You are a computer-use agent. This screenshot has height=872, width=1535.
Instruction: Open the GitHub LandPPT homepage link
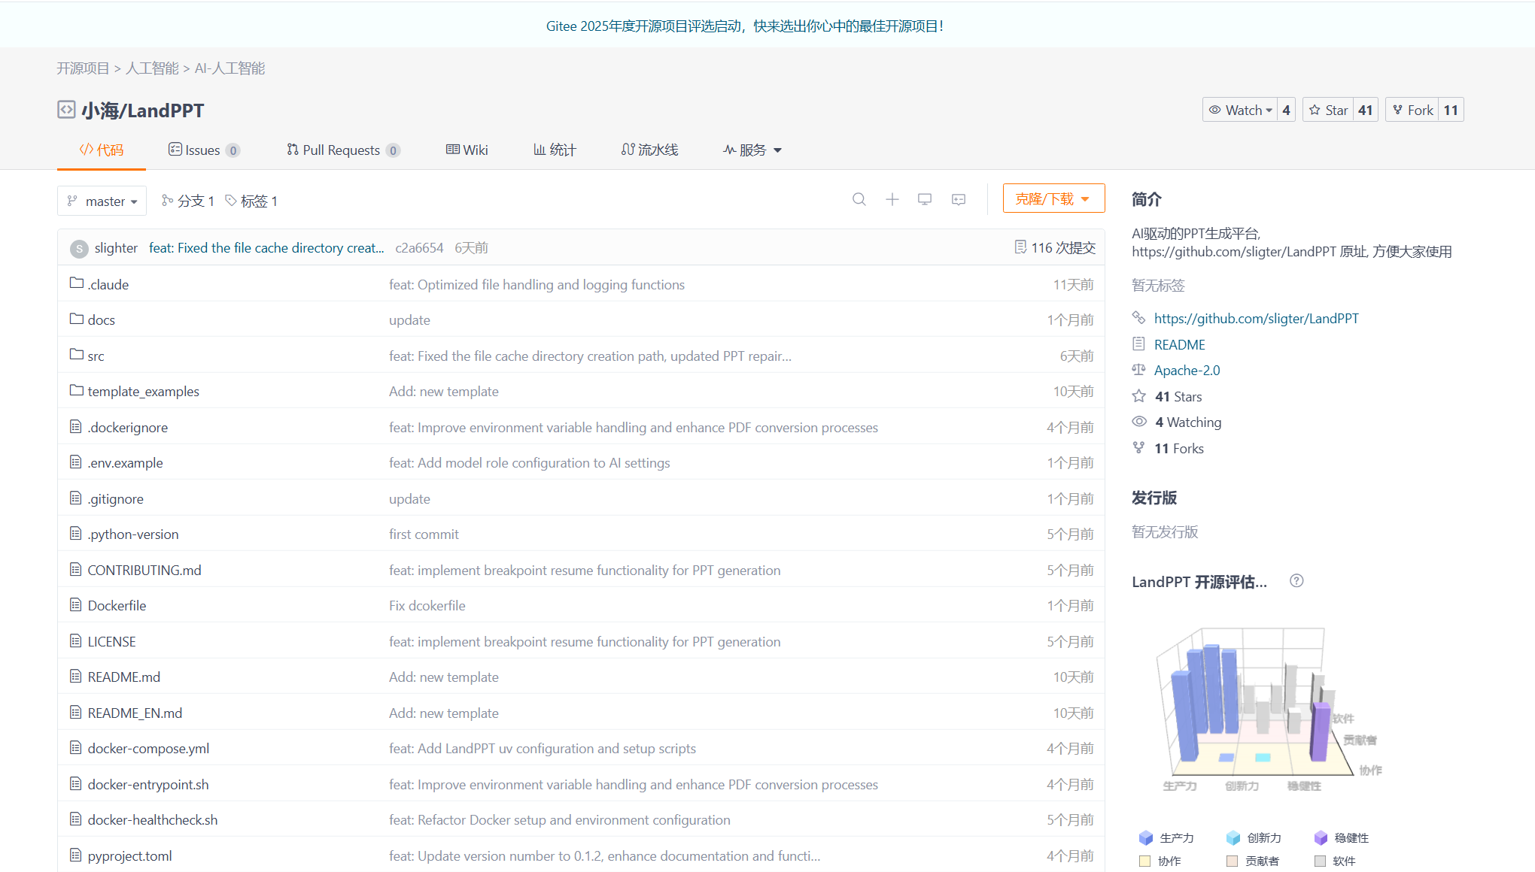1256,318
